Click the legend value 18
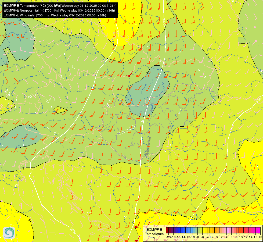Viewport: 263px width, 242px height. point(260,237)
